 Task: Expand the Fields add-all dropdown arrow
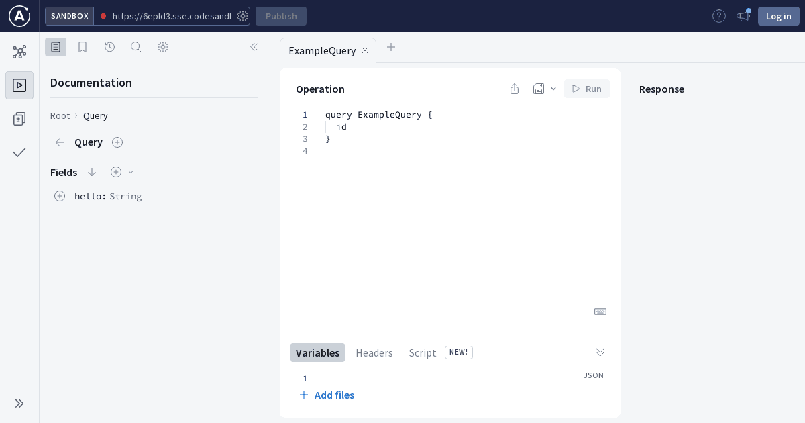pyautogui.click(x=131, y=172)
